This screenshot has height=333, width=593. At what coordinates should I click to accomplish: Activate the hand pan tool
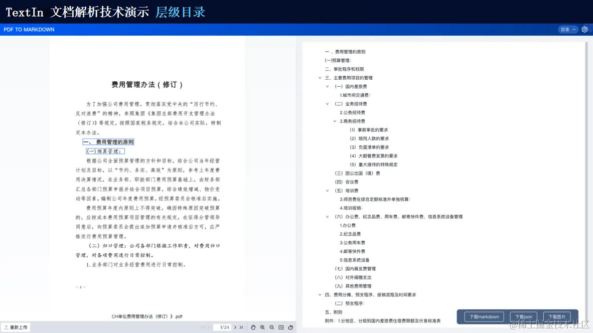pyautogui.click(x=253, y=327)
